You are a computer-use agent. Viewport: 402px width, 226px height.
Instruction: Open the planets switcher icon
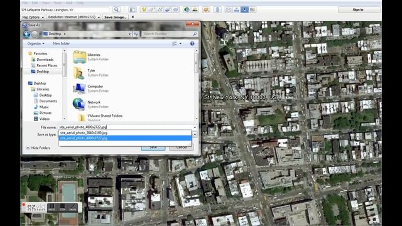point(206,10)
